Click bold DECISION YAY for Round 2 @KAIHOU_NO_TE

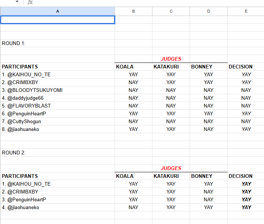[x=247, y=184]
